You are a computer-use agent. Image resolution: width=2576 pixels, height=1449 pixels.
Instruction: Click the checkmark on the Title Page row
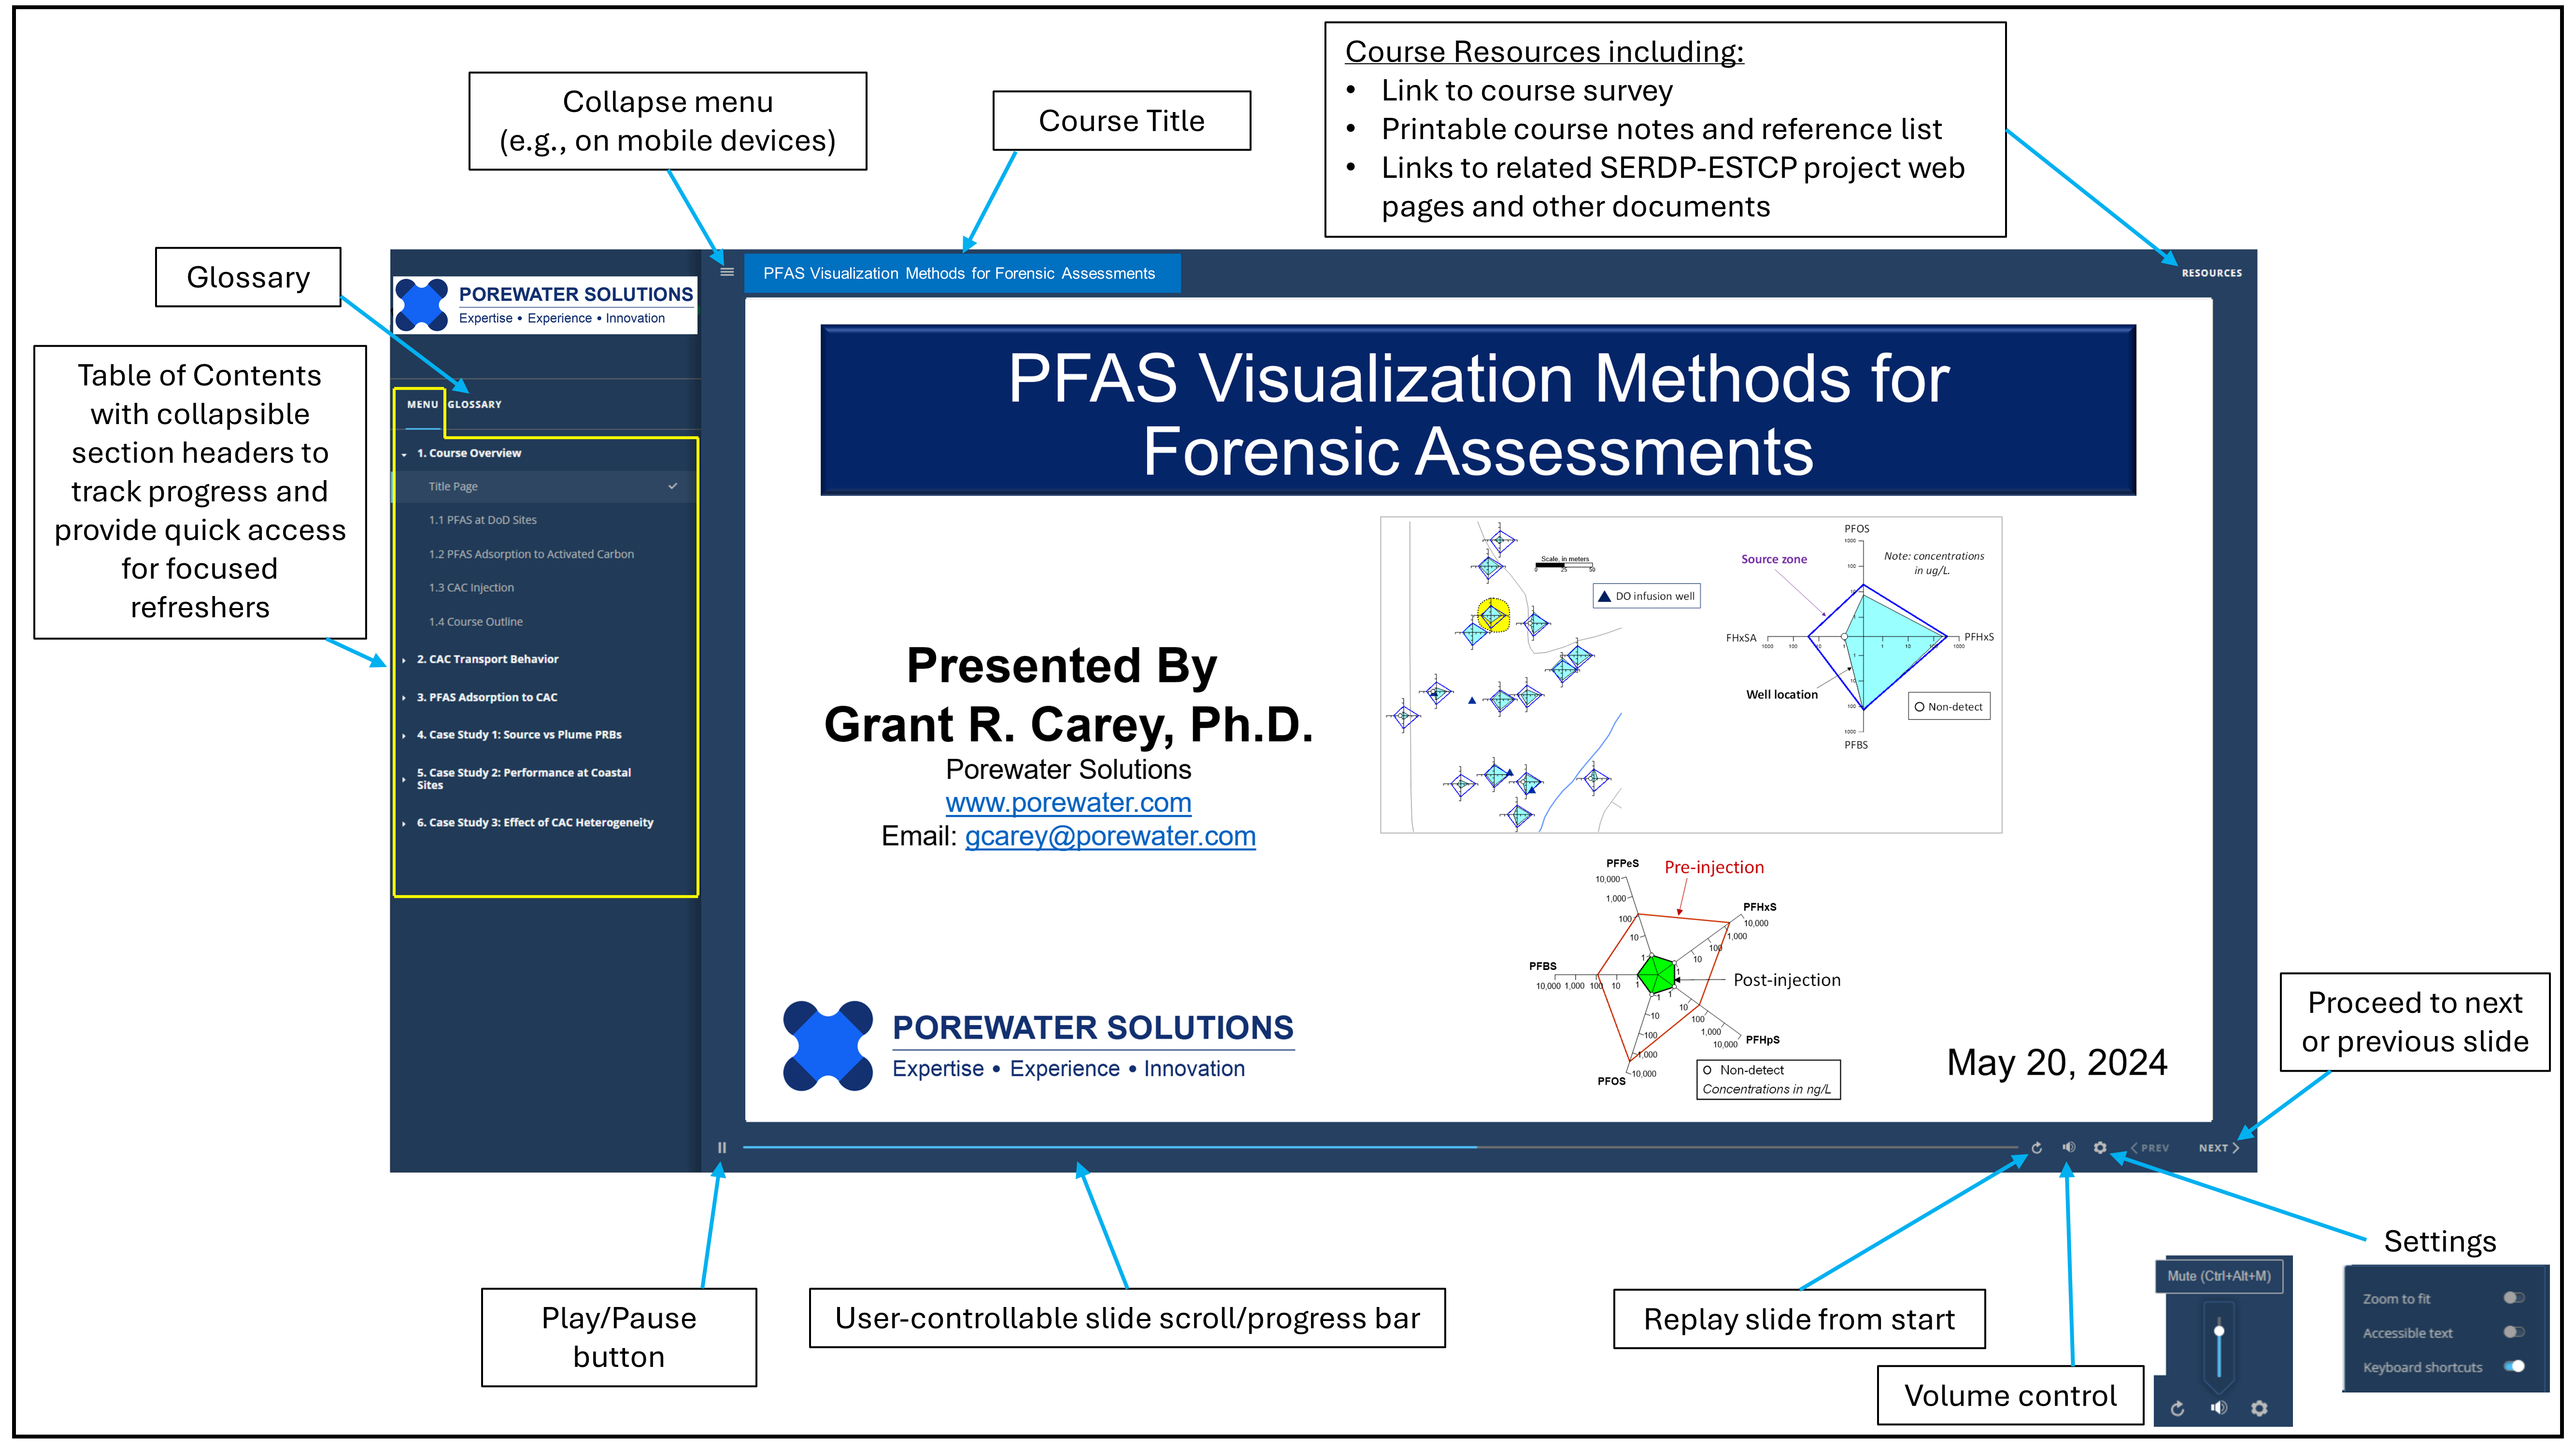673,486
